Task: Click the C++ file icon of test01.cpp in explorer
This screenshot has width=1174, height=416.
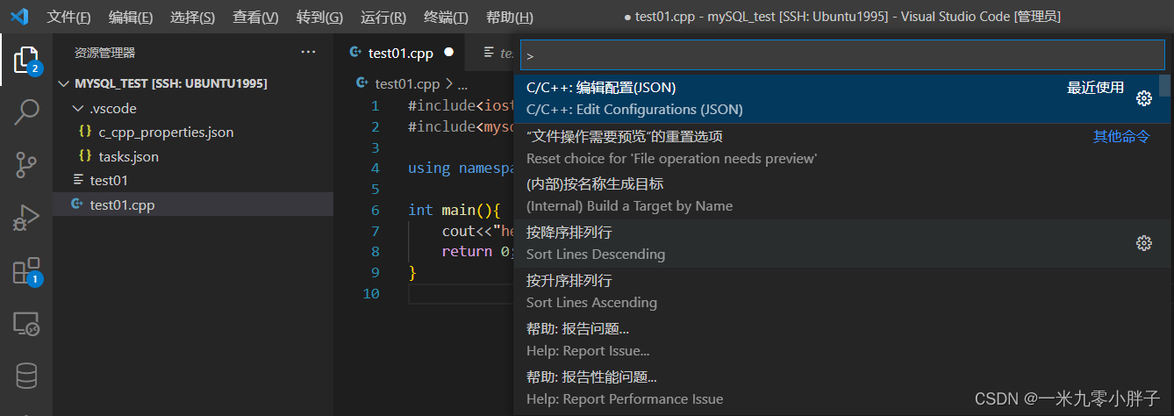Action: tap(77, 204)
